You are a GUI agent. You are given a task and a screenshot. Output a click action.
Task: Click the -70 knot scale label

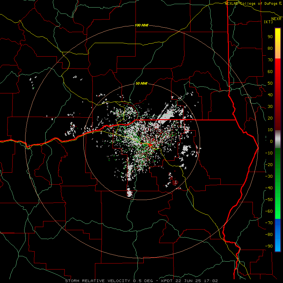269,223
